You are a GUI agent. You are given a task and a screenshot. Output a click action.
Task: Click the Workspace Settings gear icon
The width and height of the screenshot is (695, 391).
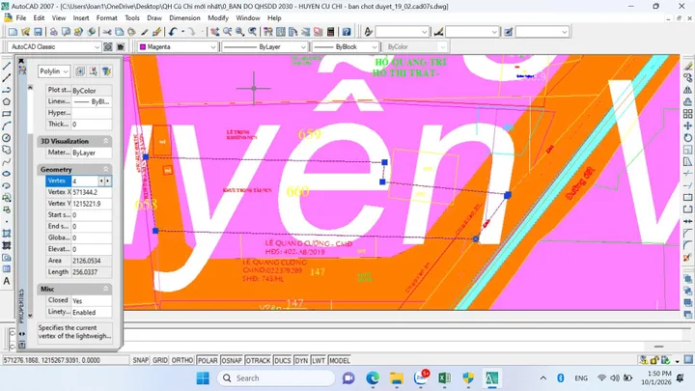[108, 46]
